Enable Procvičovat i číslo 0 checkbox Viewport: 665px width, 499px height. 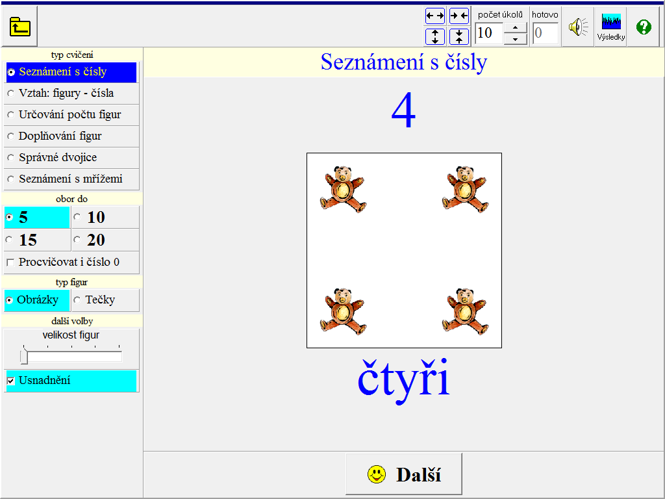coord(10,262)
